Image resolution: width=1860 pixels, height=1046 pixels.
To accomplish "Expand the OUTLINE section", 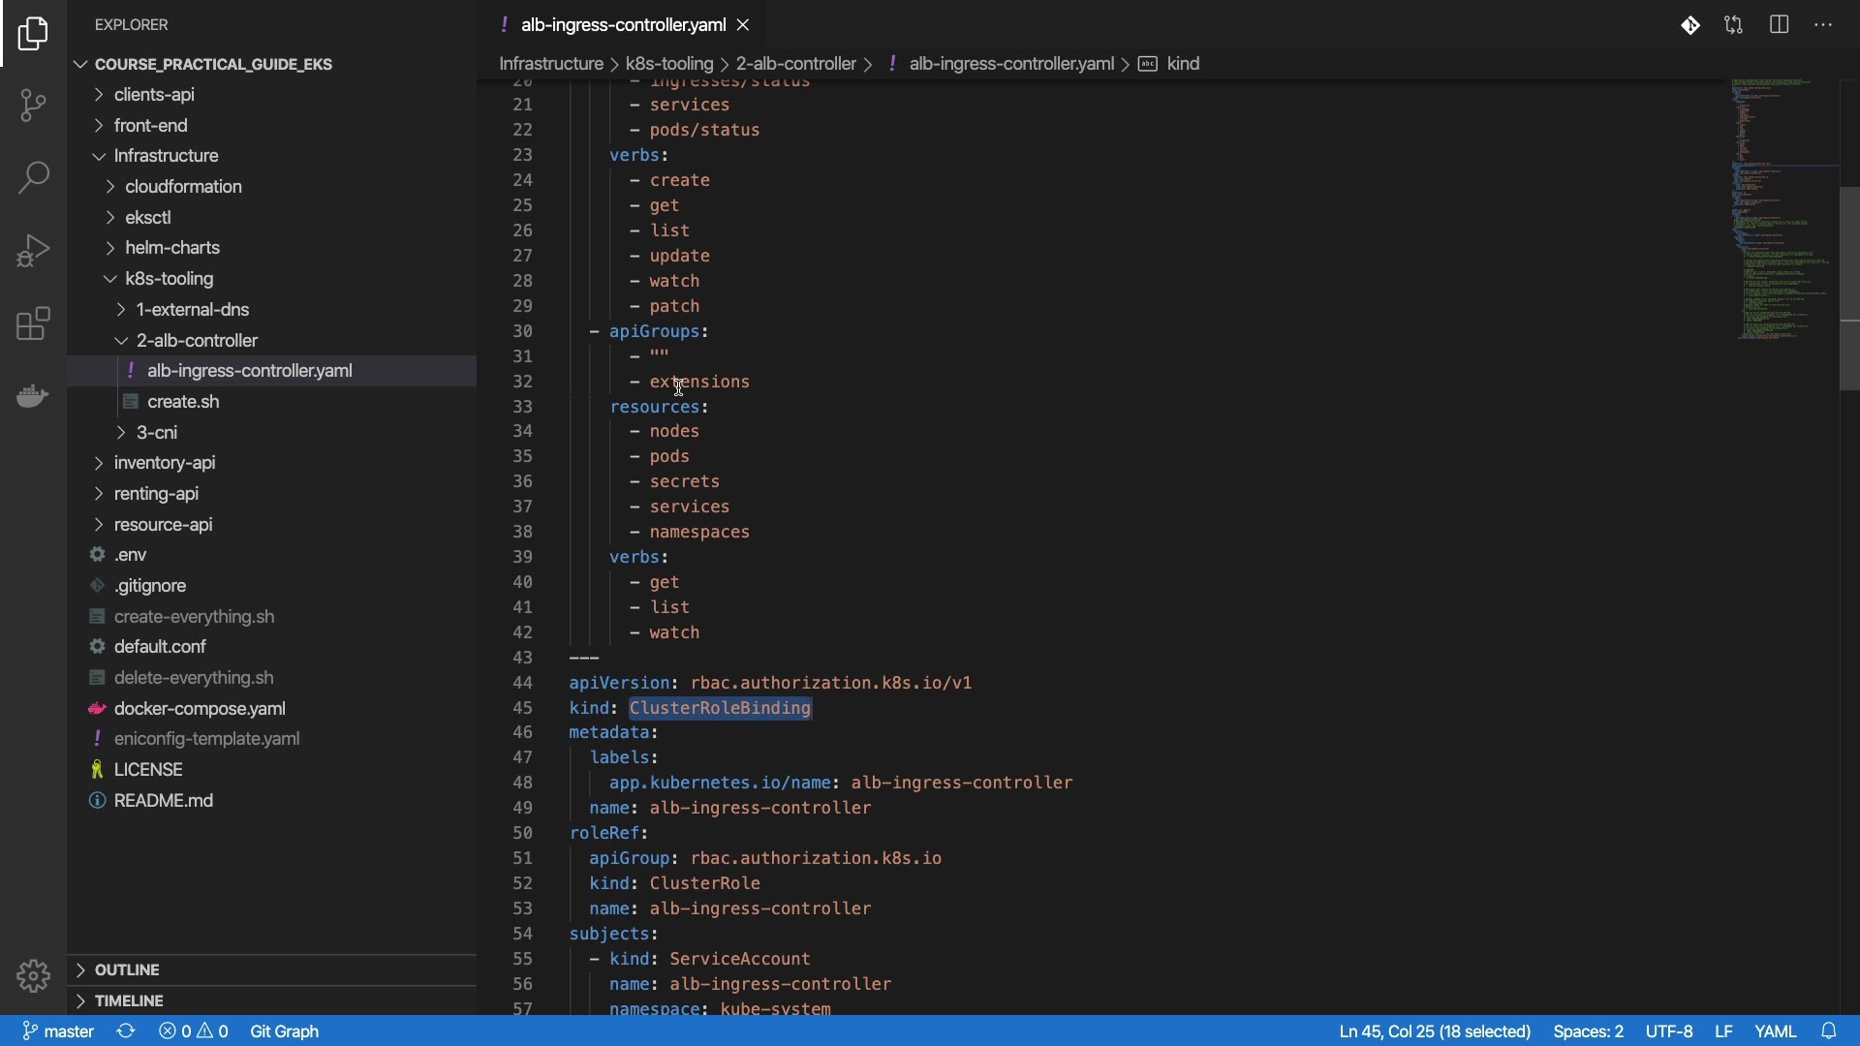I will coord(127,969).
